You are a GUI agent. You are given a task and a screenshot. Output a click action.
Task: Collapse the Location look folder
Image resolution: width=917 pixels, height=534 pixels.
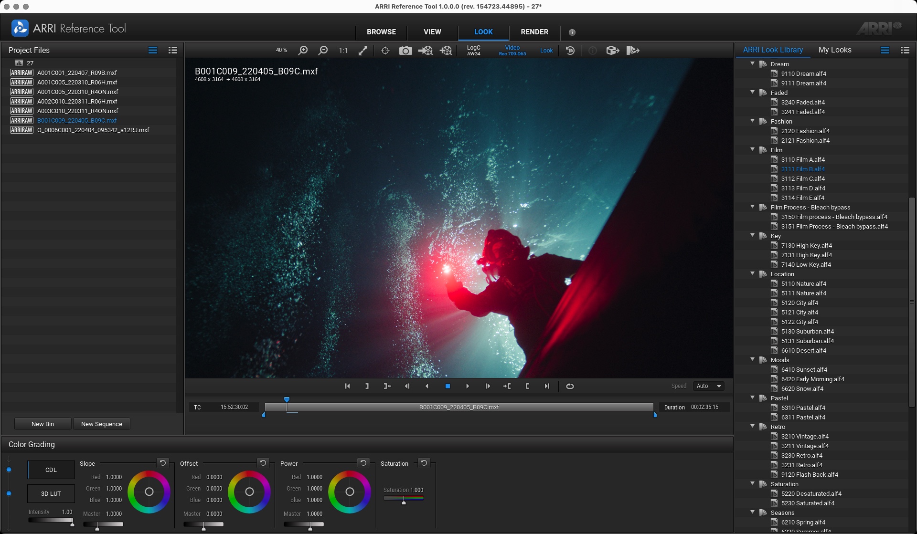click(x=753, y=273)
